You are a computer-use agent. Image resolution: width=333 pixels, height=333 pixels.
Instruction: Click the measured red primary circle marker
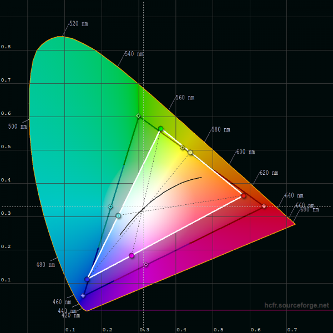click(244, 195)
